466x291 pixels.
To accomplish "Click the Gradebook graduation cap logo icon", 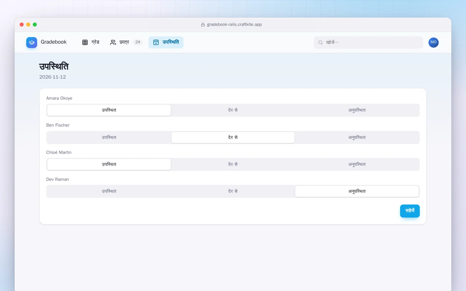I will click(x=32, y=43).
